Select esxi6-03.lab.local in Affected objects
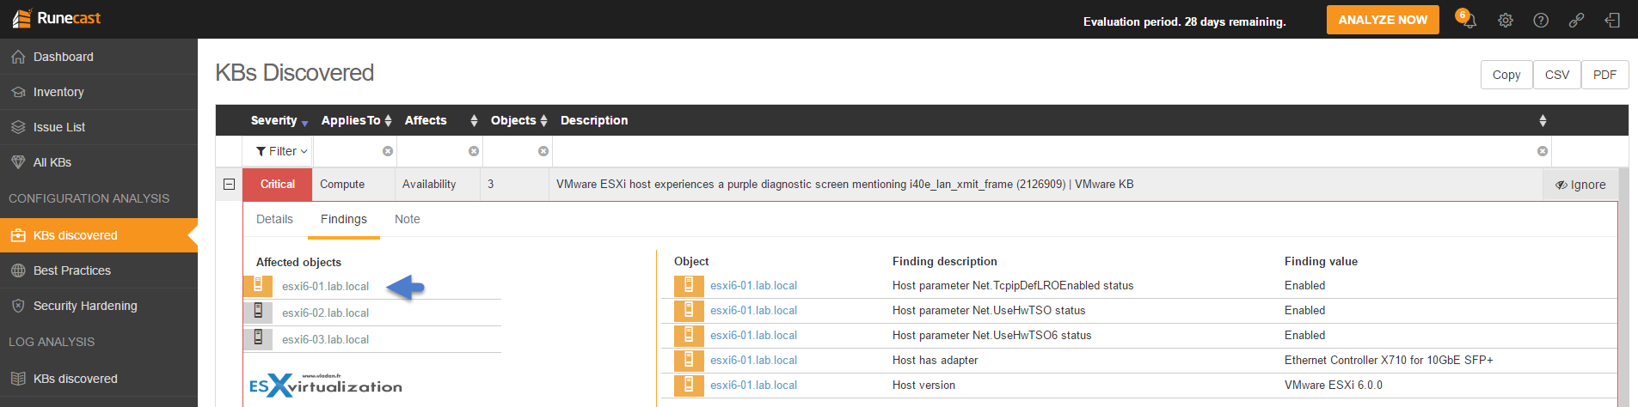The height and width of the screenshot is (407, 1638). pos(325,339)
